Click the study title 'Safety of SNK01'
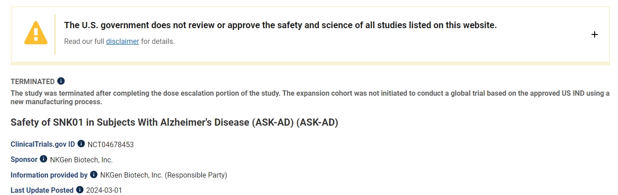 click(174, 123)
